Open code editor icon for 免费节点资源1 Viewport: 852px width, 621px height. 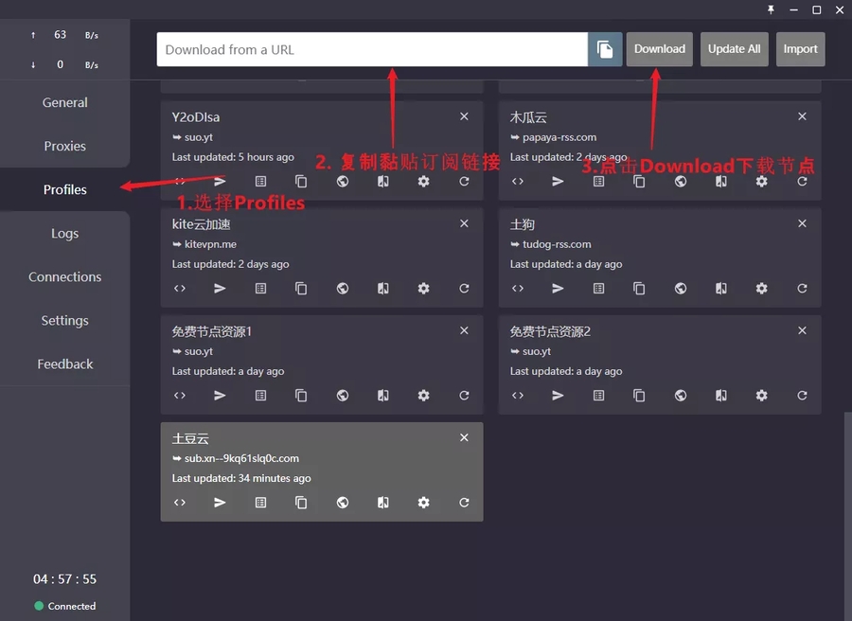coord(180,396)
